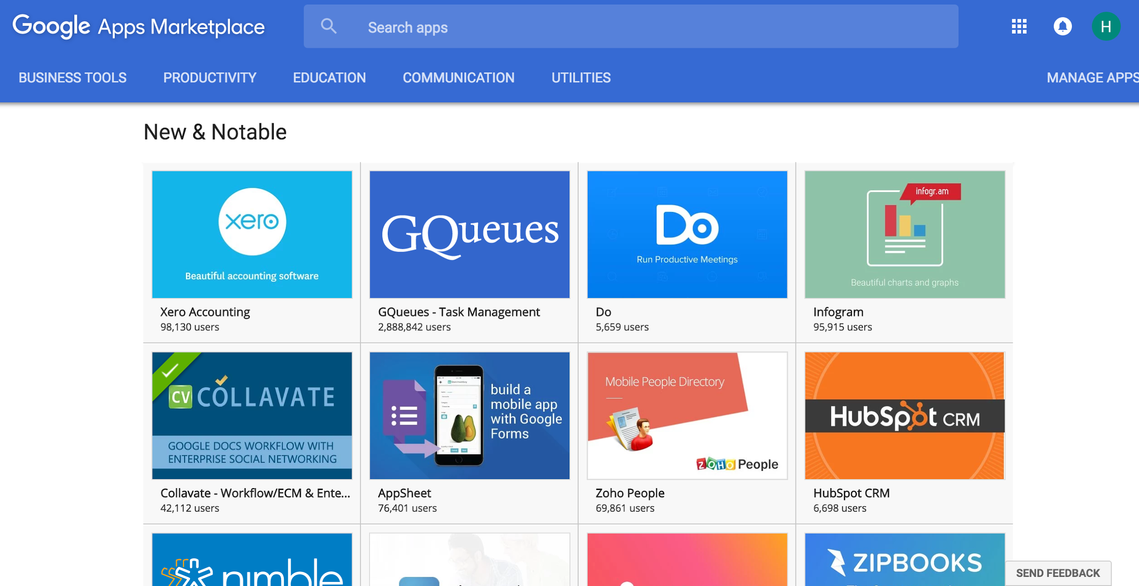Open the Google apps grid launcher
1139x586 pixels.
[x=1019, y=26]
